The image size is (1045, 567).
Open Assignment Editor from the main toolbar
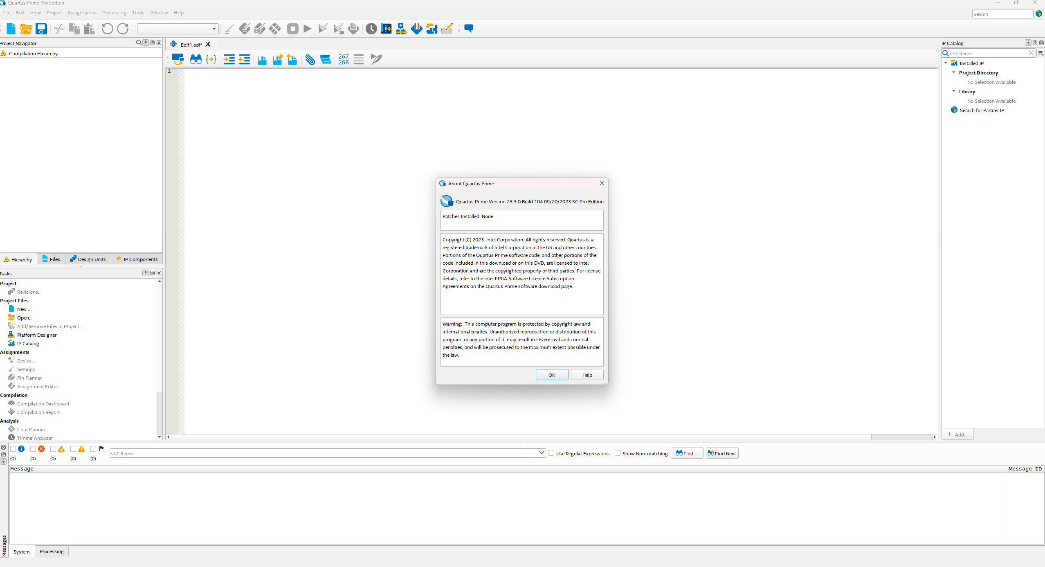[x=245, y=29]
